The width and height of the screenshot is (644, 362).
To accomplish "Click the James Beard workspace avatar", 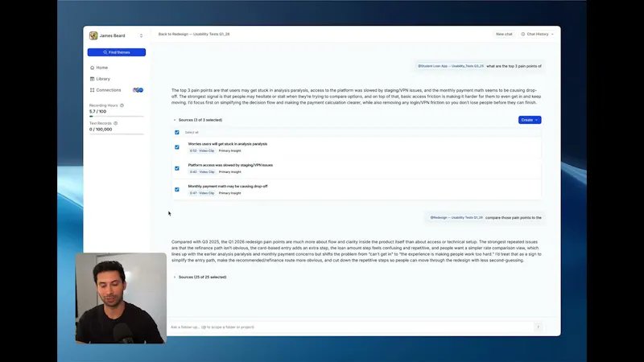I will point(93,35).
